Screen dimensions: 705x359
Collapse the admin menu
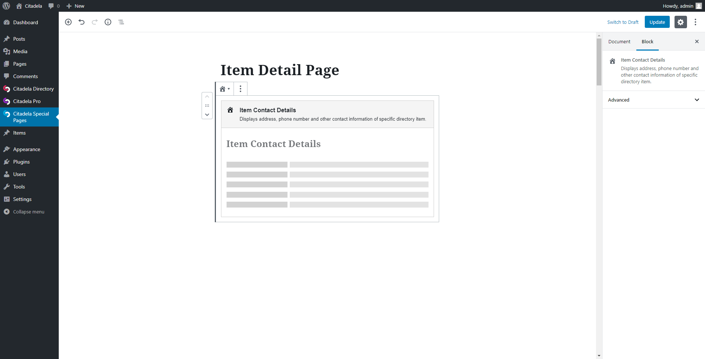[29, 212]
